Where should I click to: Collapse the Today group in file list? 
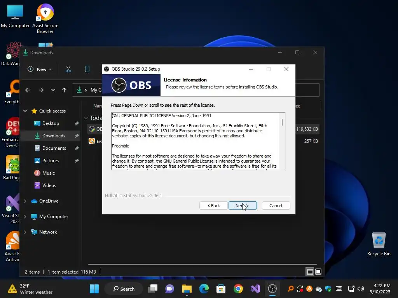86,118
